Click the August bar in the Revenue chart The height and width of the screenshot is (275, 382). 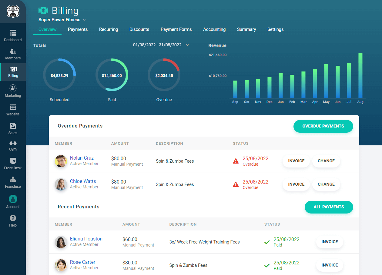coord(360,75)
